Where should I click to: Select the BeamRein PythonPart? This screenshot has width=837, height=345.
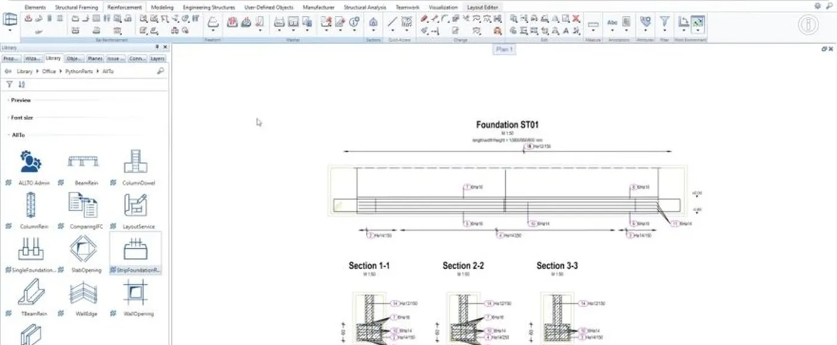point(83,166)
